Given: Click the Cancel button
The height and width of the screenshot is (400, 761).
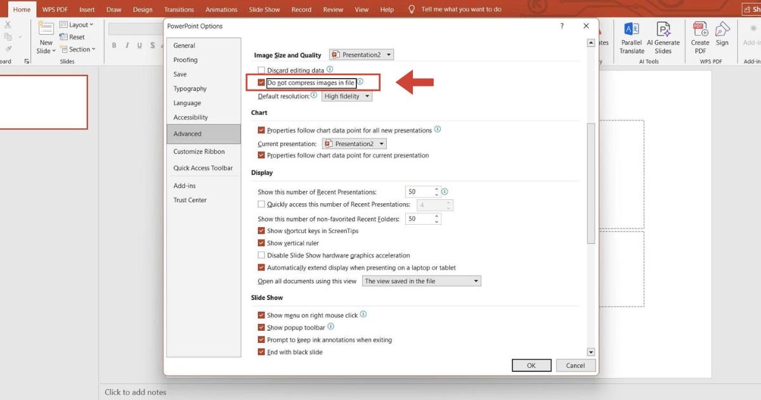Looking at the screenshot, I should (x=575, y=365).
